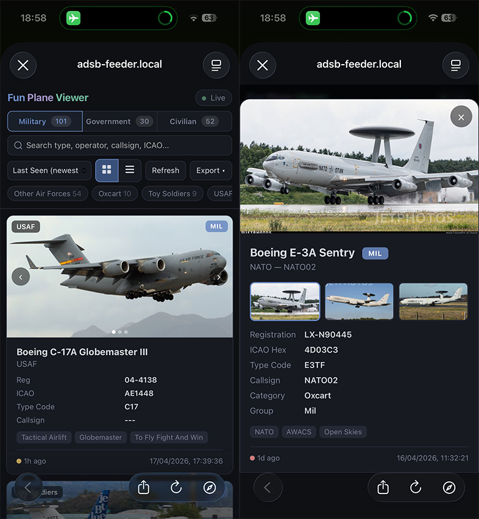Select the Government tab
Screen dimensions: 479x519
[119, 121]
